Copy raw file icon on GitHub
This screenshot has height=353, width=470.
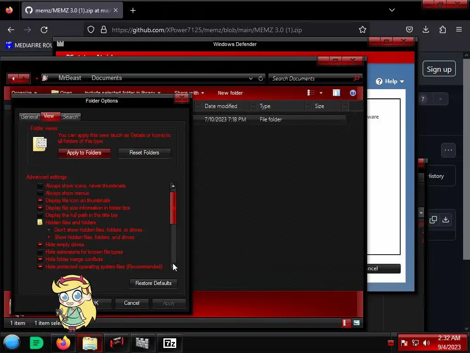[x=433, y=220]
